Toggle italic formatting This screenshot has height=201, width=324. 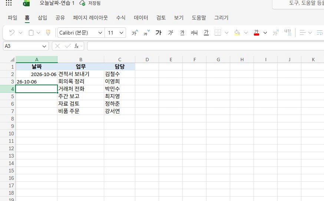[x=171, y=33]
